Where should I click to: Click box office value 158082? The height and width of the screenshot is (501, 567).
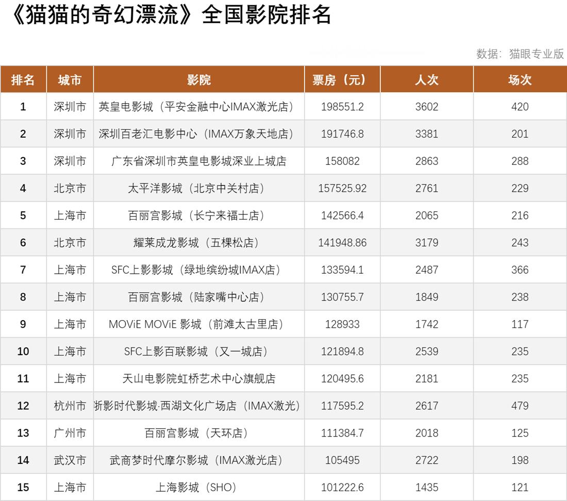click(x=342, y=161)
